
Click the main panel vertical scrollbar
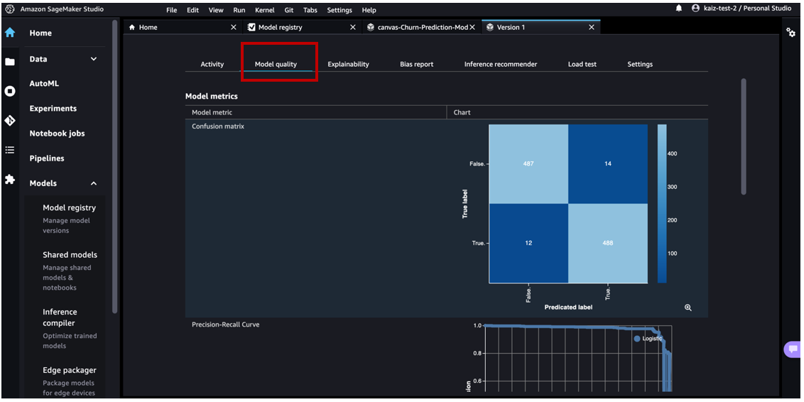[744, 135]
